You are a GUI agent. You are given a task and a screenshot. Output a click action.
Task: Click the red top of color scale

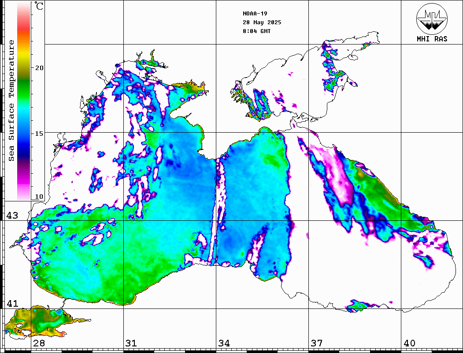click(24, 26)
